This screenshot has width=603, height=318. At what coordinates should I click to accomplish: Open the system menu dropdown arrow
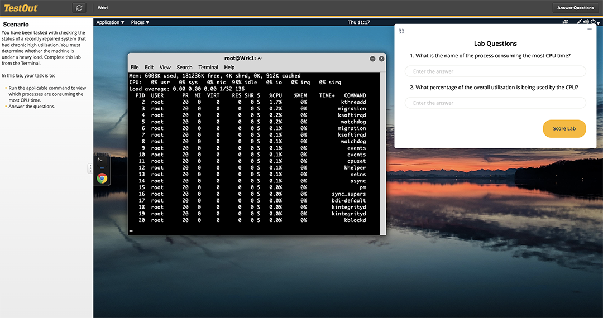point(599,23)
